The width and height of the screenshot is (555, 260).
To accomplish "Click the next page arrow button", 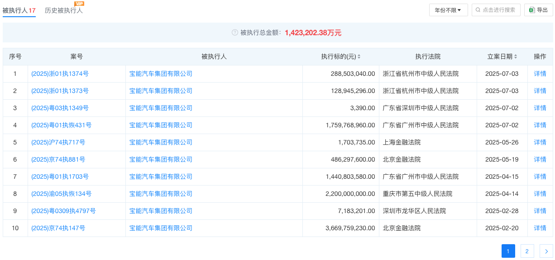I will click(x=546, y=251).
